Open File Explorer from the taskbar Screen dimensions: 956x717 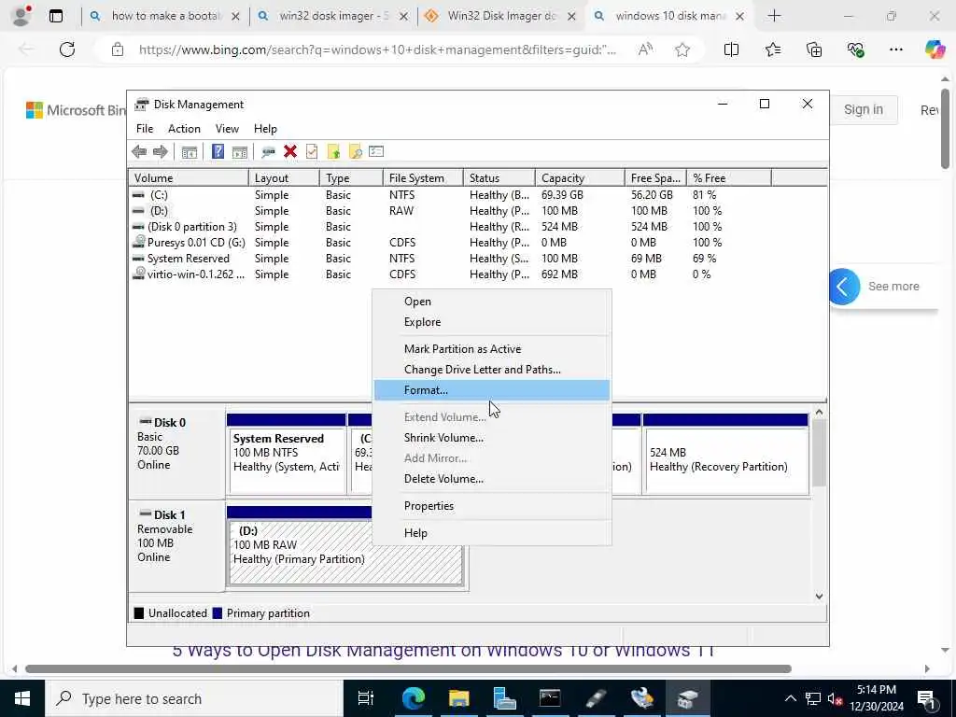[459, 698]
